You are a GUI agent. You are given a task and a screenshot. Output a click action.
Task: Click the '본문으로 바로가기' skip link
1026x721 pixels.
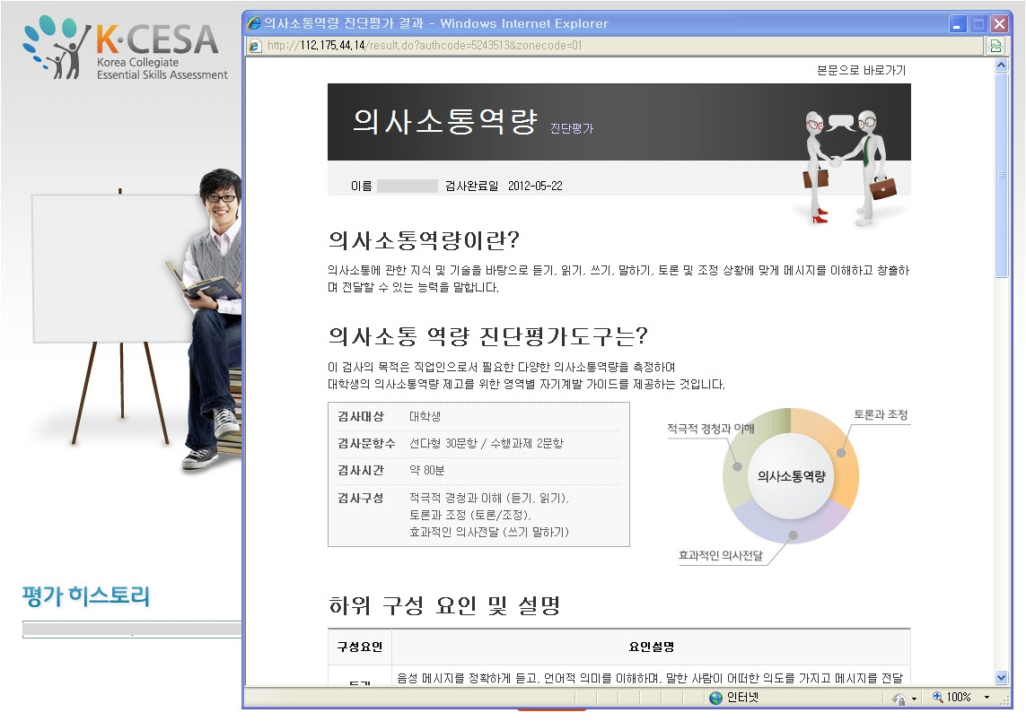(x=861, y=71)
